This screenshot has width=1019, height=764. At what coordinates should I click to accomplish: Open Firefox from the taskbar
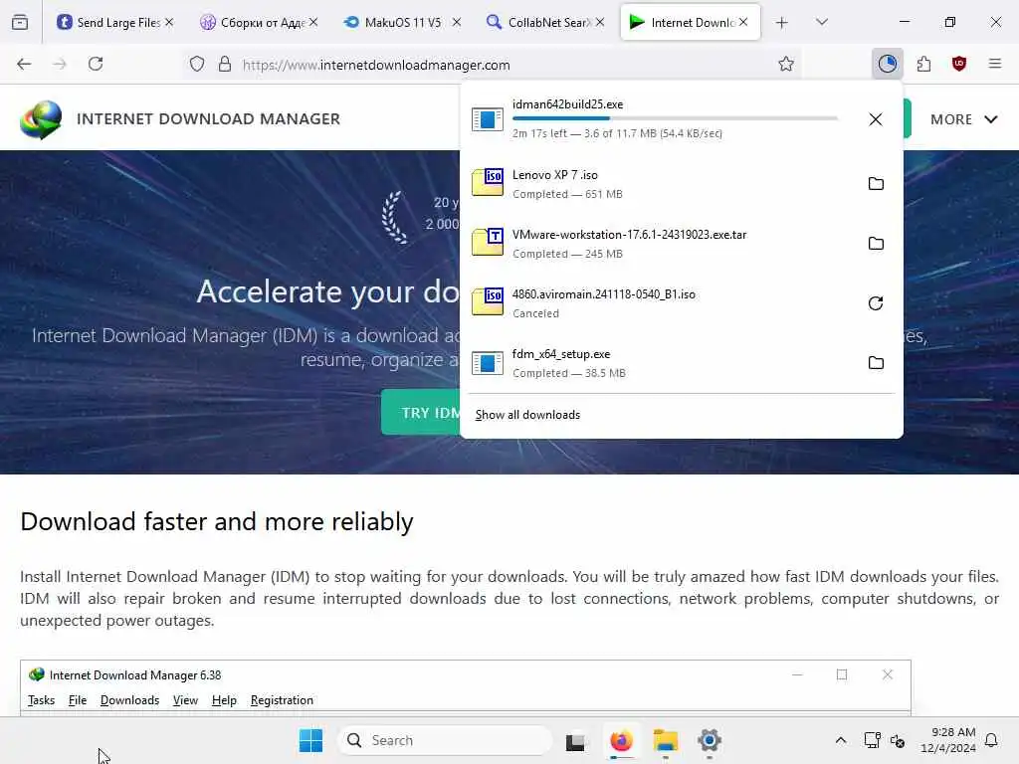click(621, 740)
